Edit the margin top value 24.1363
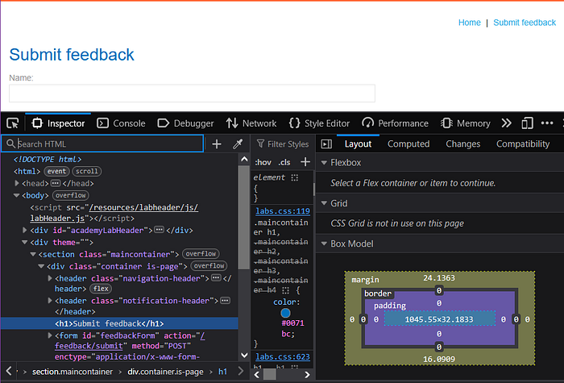The height and width of the screenshot is (383, 564). [439, 278]
